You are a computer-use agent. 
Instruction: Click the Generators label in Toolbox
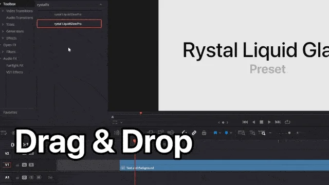tap(15, 31)
